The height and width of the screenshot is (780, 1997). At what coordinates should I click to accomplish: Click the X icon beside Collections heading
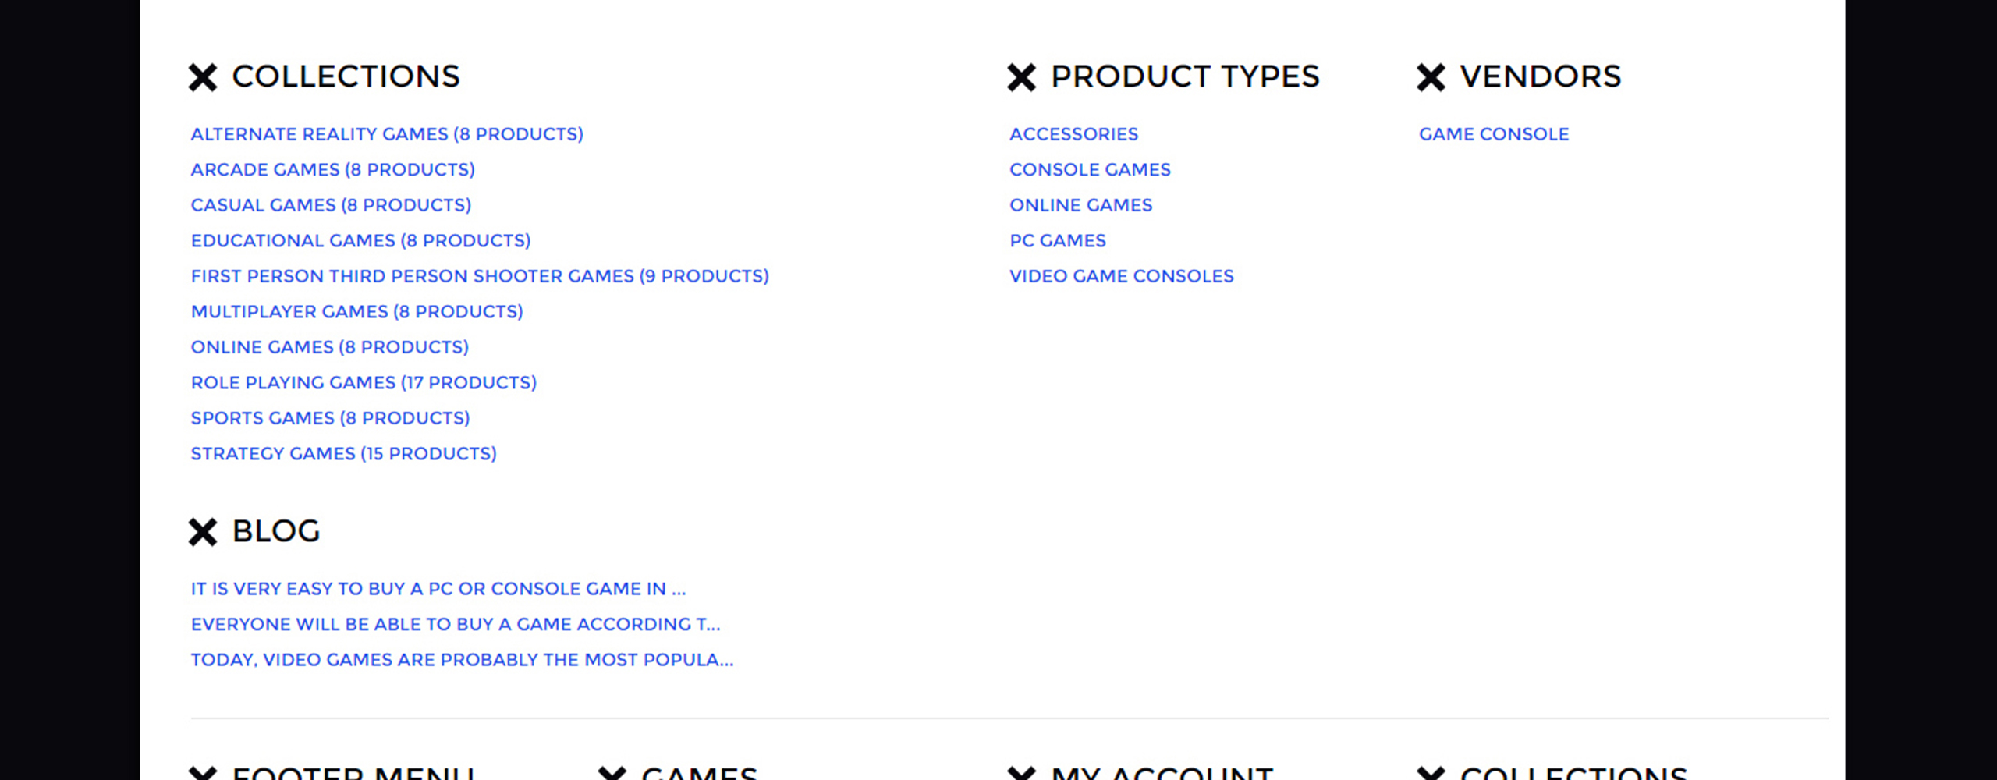click(203, 77)
